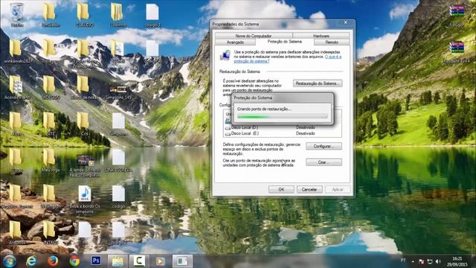Viewport: 476px width, 268px height.
Task: Click Cancelar in Propriedades do Sistema
Action: pyautogui.click(x=309, y=189)
